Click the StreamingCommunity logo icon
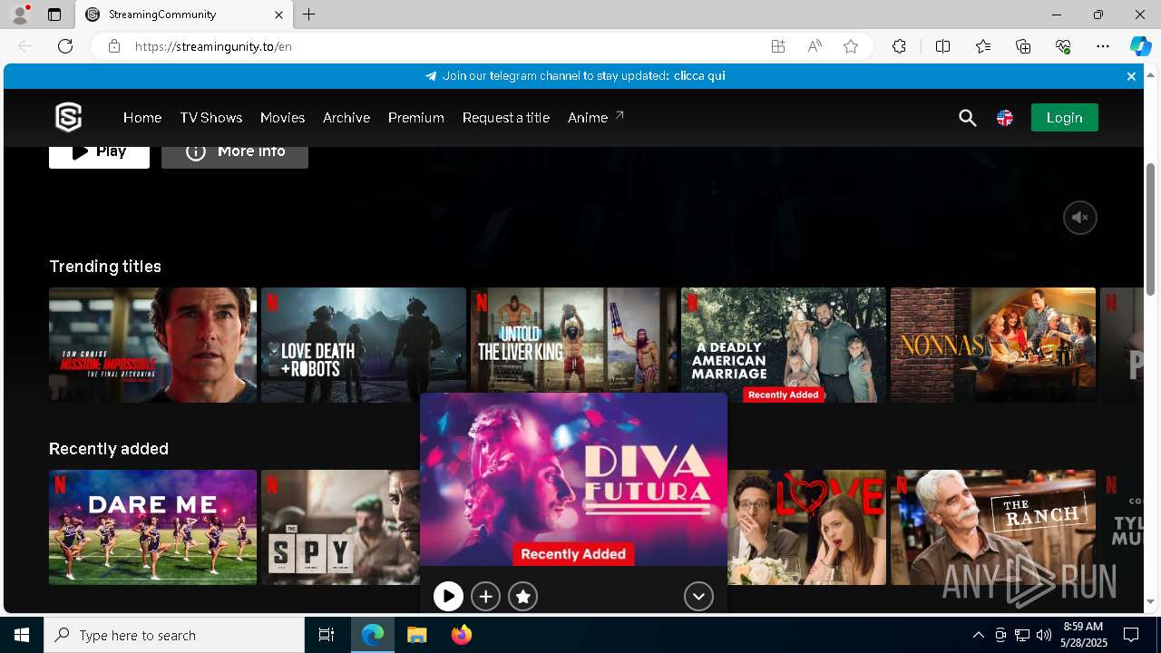Image resolution: width=1161 pixels, height=653 pixels. (x=69, y=117)
